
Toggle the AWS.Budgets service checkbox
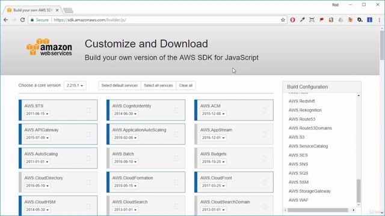(x=265, y=158)
